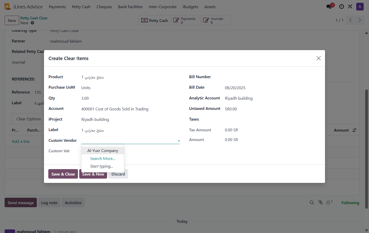The height and width of the screenshot is (233, 369).
Task: Open the debug tools icon
Action: [350, 7]
